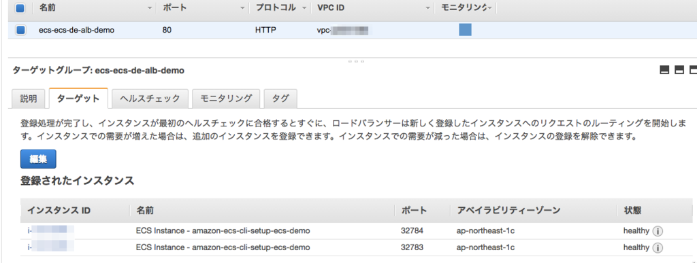Show health info icon for port 32784 row
Viewport: 697px width, 263px height.
click(x=658, y=231)
